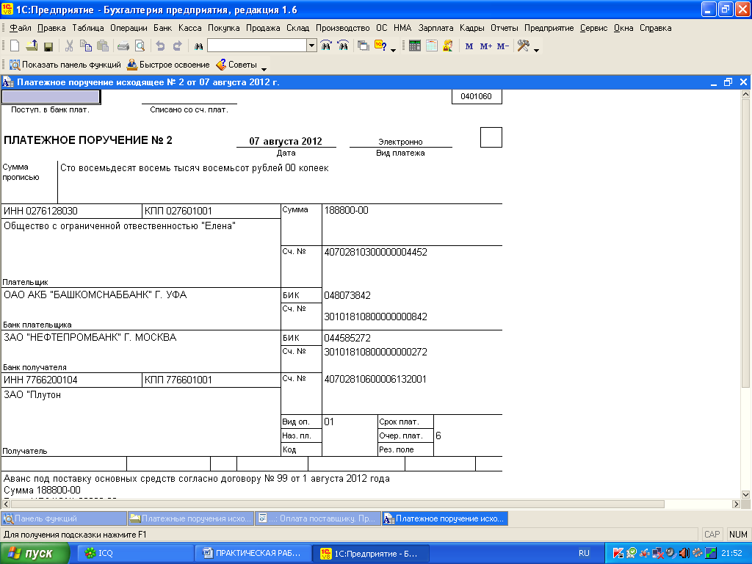Click the vertical scrollbar up arrow
The width and height of the screenshot is (752, 564).
[745, 95]
